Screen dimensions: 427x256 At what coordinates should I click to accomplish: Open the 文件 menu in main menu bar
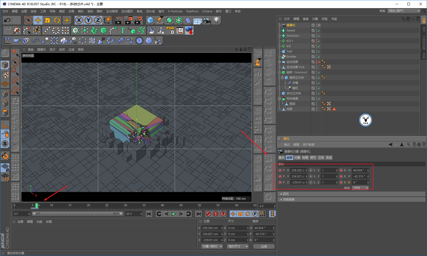coord(5,11)
